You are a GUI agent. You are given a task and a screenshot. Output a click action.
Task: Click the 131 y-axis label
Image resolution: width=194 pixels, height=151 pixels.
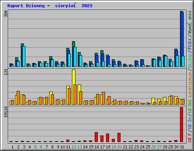tap(6, 72)
